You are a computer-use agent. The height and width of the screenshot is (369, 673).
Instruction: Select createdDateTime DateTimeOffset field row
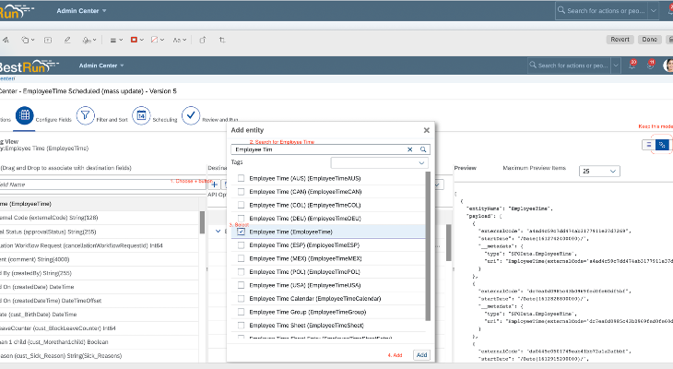pyautogui.click(x=100, y=301)
